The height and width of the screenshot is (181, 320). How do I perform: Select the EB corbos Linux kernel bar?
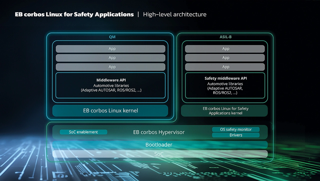click(110, 110)
